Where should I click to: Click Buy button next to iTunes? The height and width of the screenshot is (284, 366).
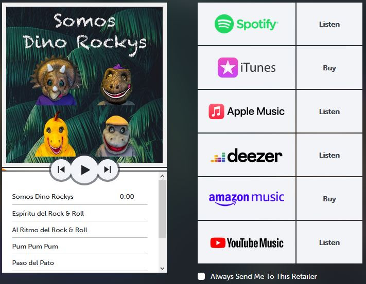point(329,68)
